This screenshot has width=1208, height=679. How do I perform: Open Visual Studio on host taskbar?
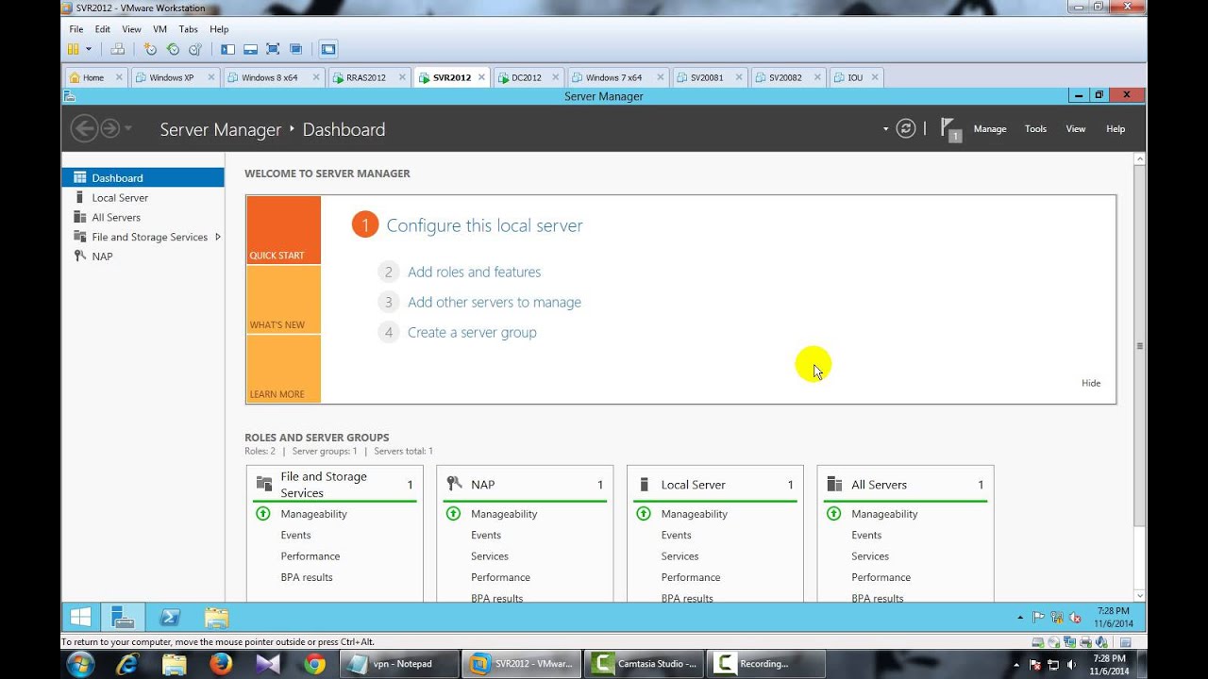[x=268, y=664]
